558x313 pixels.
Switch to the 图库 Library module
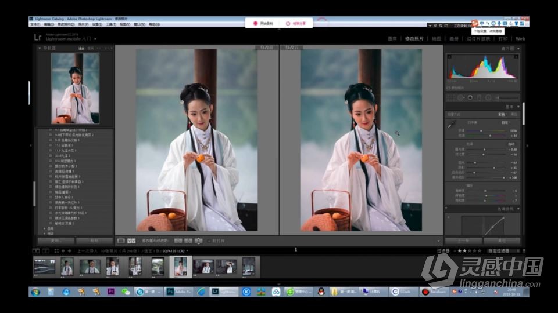(x=392, y=39)
